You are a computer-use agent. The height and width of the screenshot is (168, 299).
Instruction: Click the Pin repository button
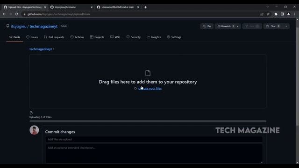click(207, 26)
